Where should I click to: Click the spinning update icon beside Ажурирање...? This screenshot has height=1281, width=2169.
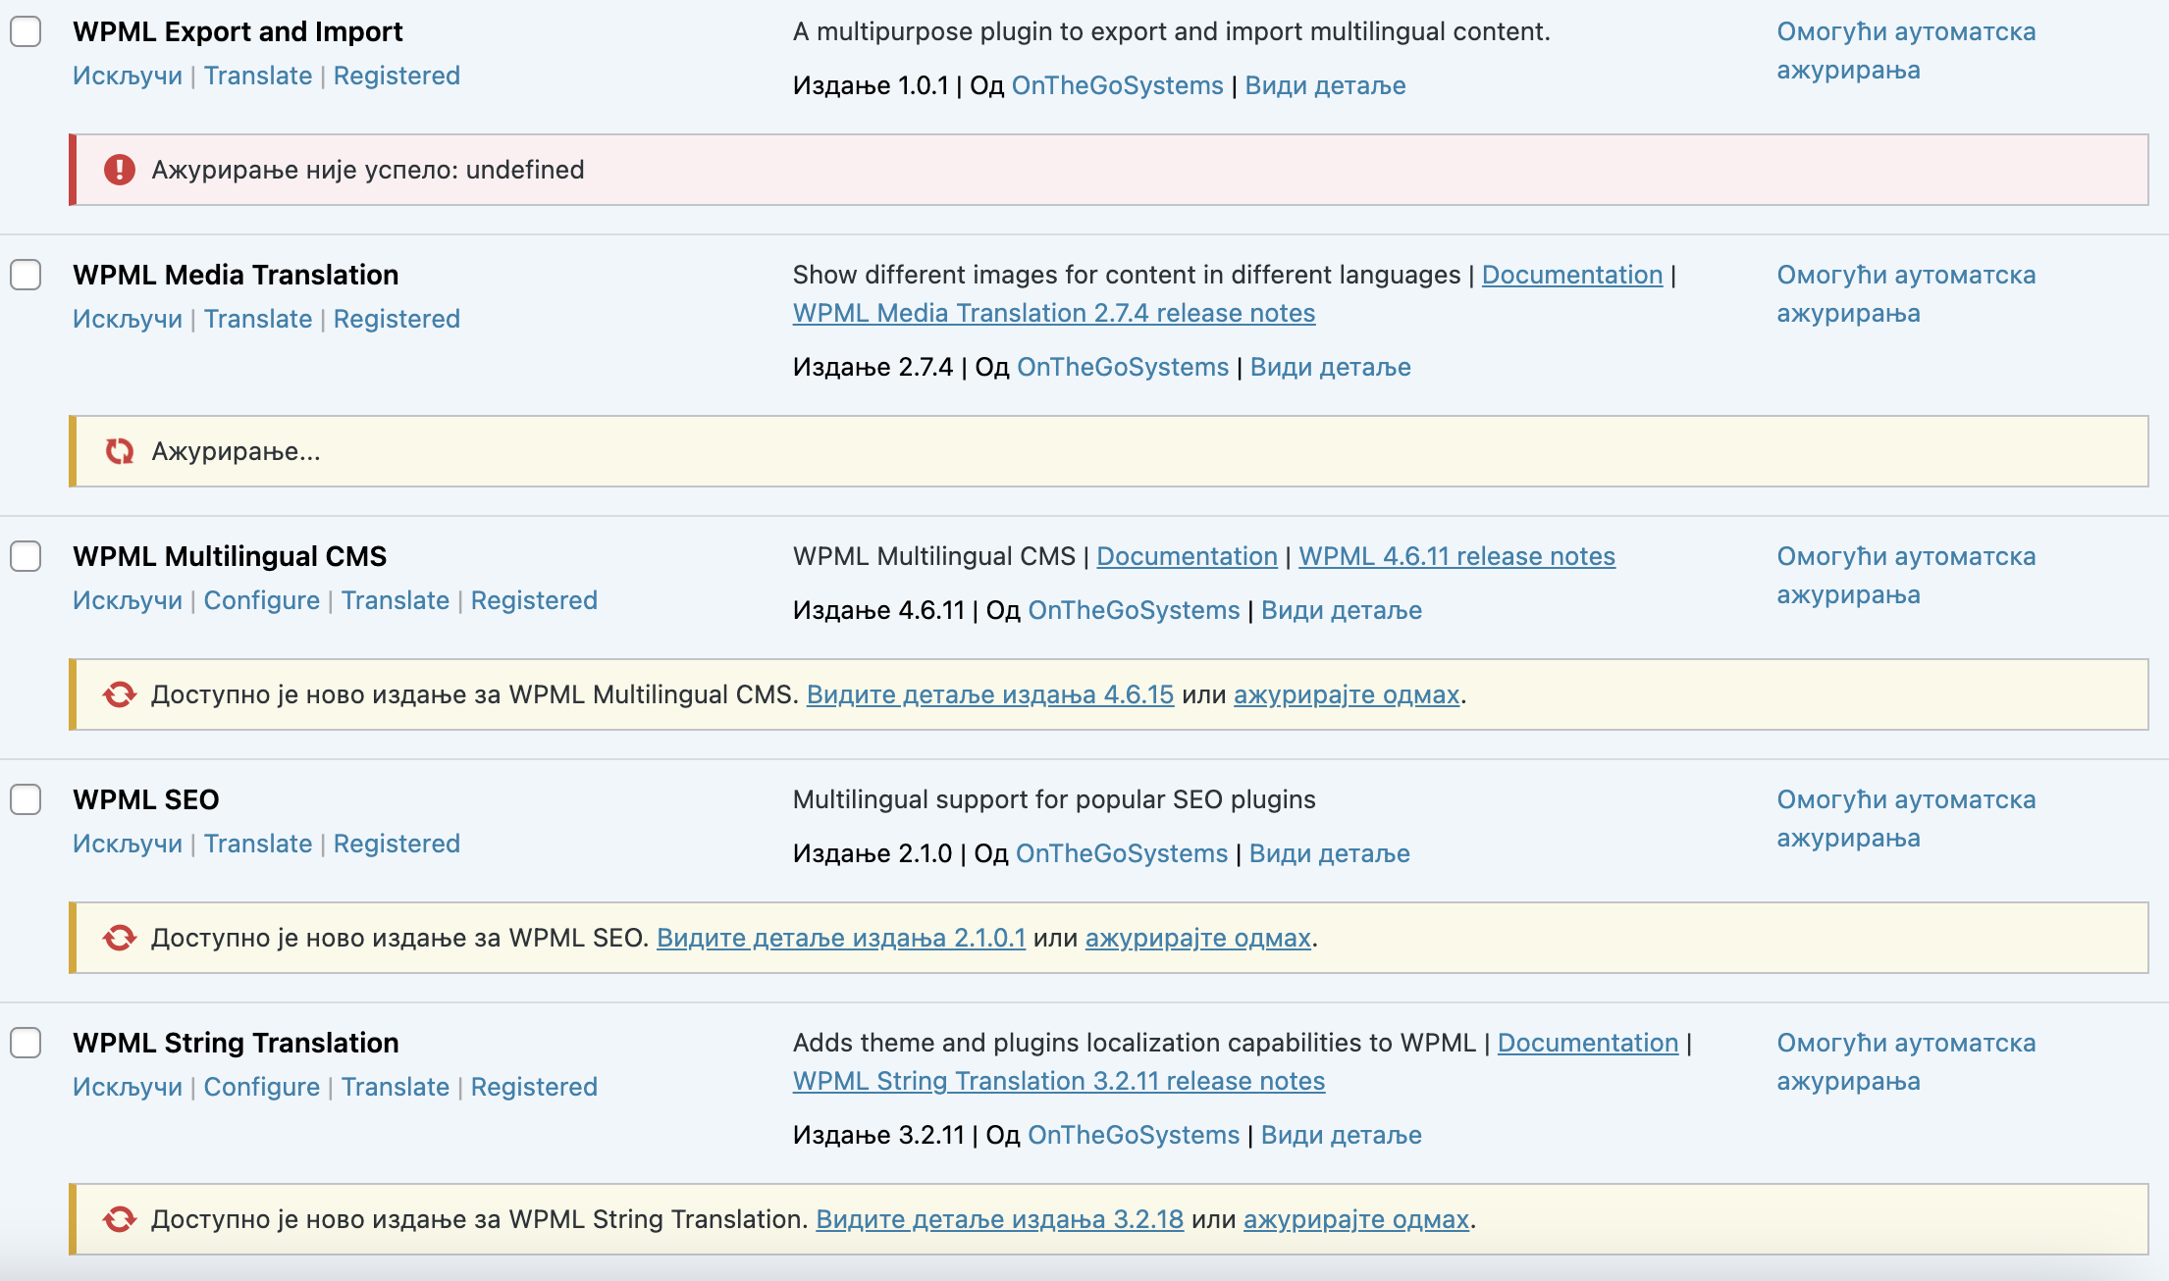[x=120, y=451]
